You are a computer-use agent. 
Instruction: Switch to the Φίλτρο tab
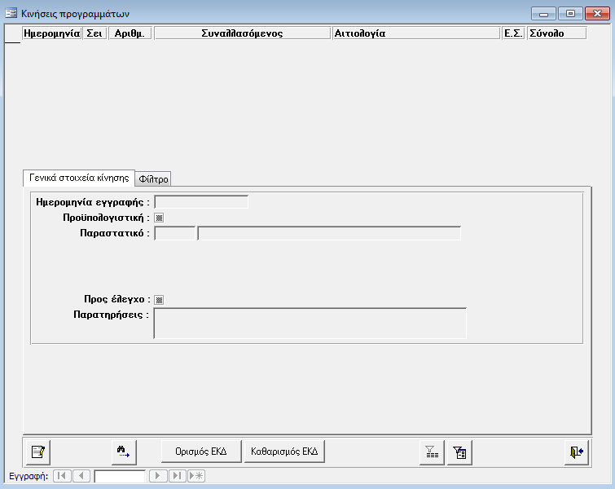coord(153,179)
